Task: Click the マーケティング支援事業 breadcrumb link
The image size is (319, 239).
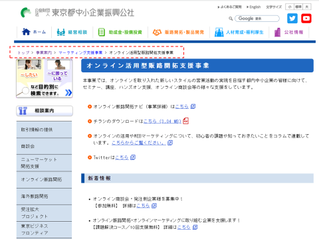Action: pos(80,52)
